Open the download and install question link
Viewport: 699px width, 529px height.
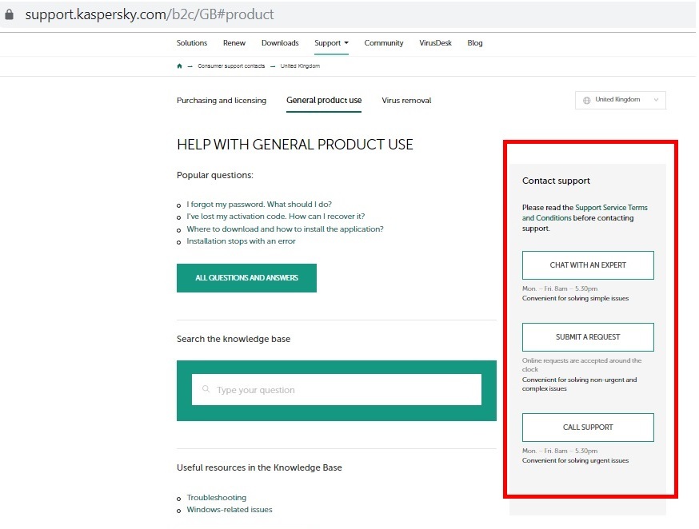(285, 229)
